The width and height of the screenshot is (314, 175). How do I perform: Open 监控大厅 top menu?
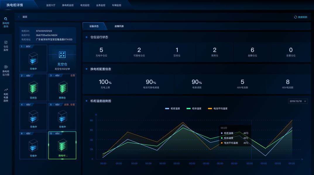(51, 5)
